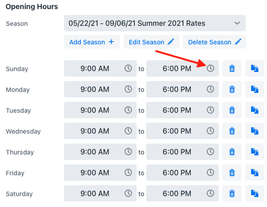267x207 pixels.
Task: Delete Sunday's opening hours with trash icon
Action: coord(232,68)
